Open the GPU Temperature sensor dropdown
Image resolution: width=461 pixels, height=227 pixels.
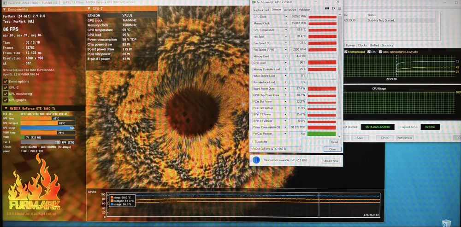click(286, 30)
